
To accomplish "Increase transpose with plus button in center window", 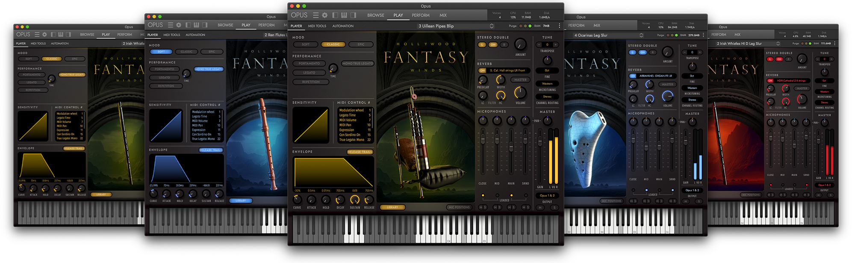I will point(555,45).
